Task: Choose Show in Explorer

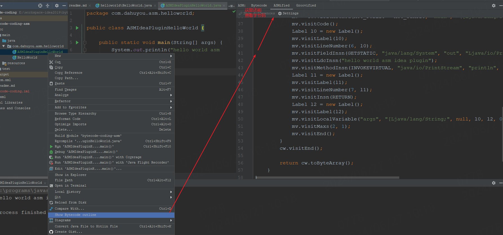Action: pos(111,175)
